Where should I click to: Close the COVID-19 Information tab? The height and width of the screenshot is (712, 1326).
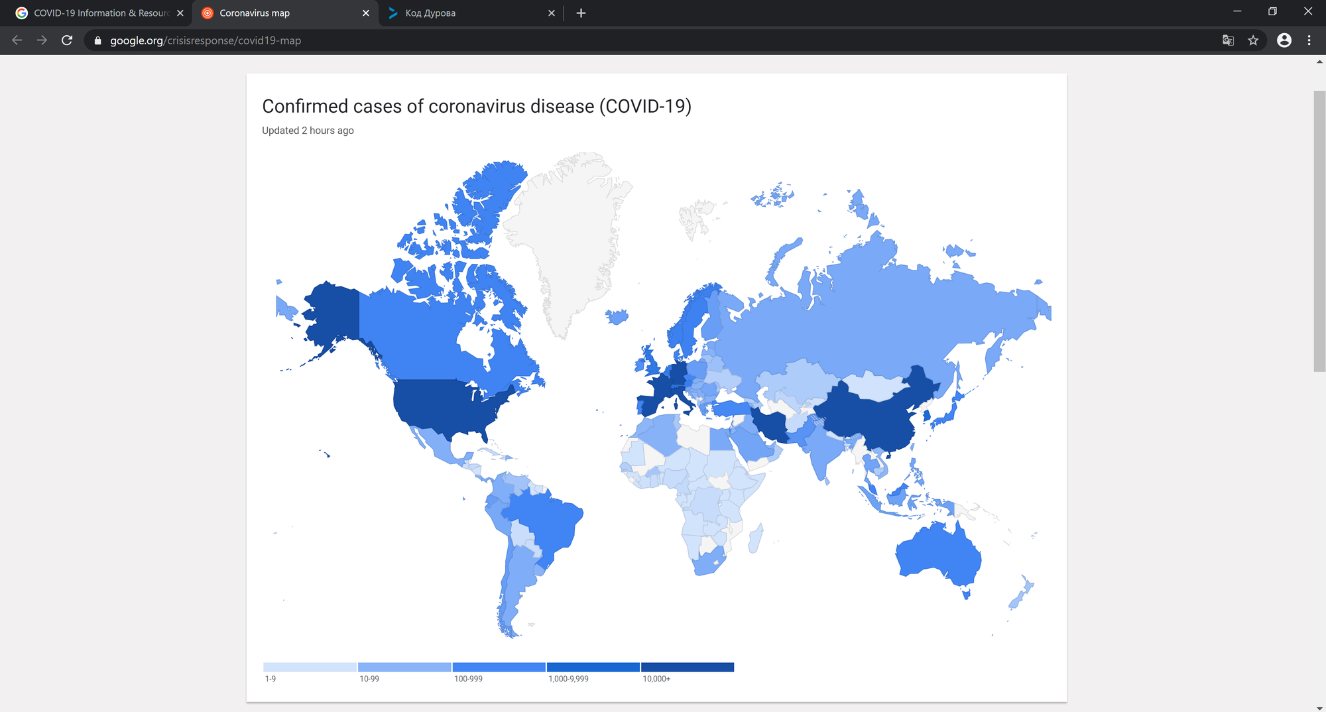[x=180, y=13]
